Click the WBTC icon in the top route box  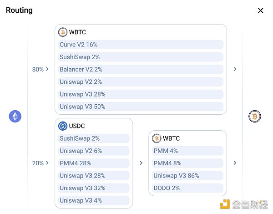63,32
